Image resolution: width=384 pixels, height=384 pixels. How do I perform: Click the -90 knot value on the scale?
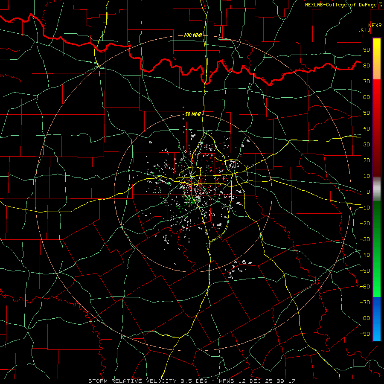[x=365, y=334]
